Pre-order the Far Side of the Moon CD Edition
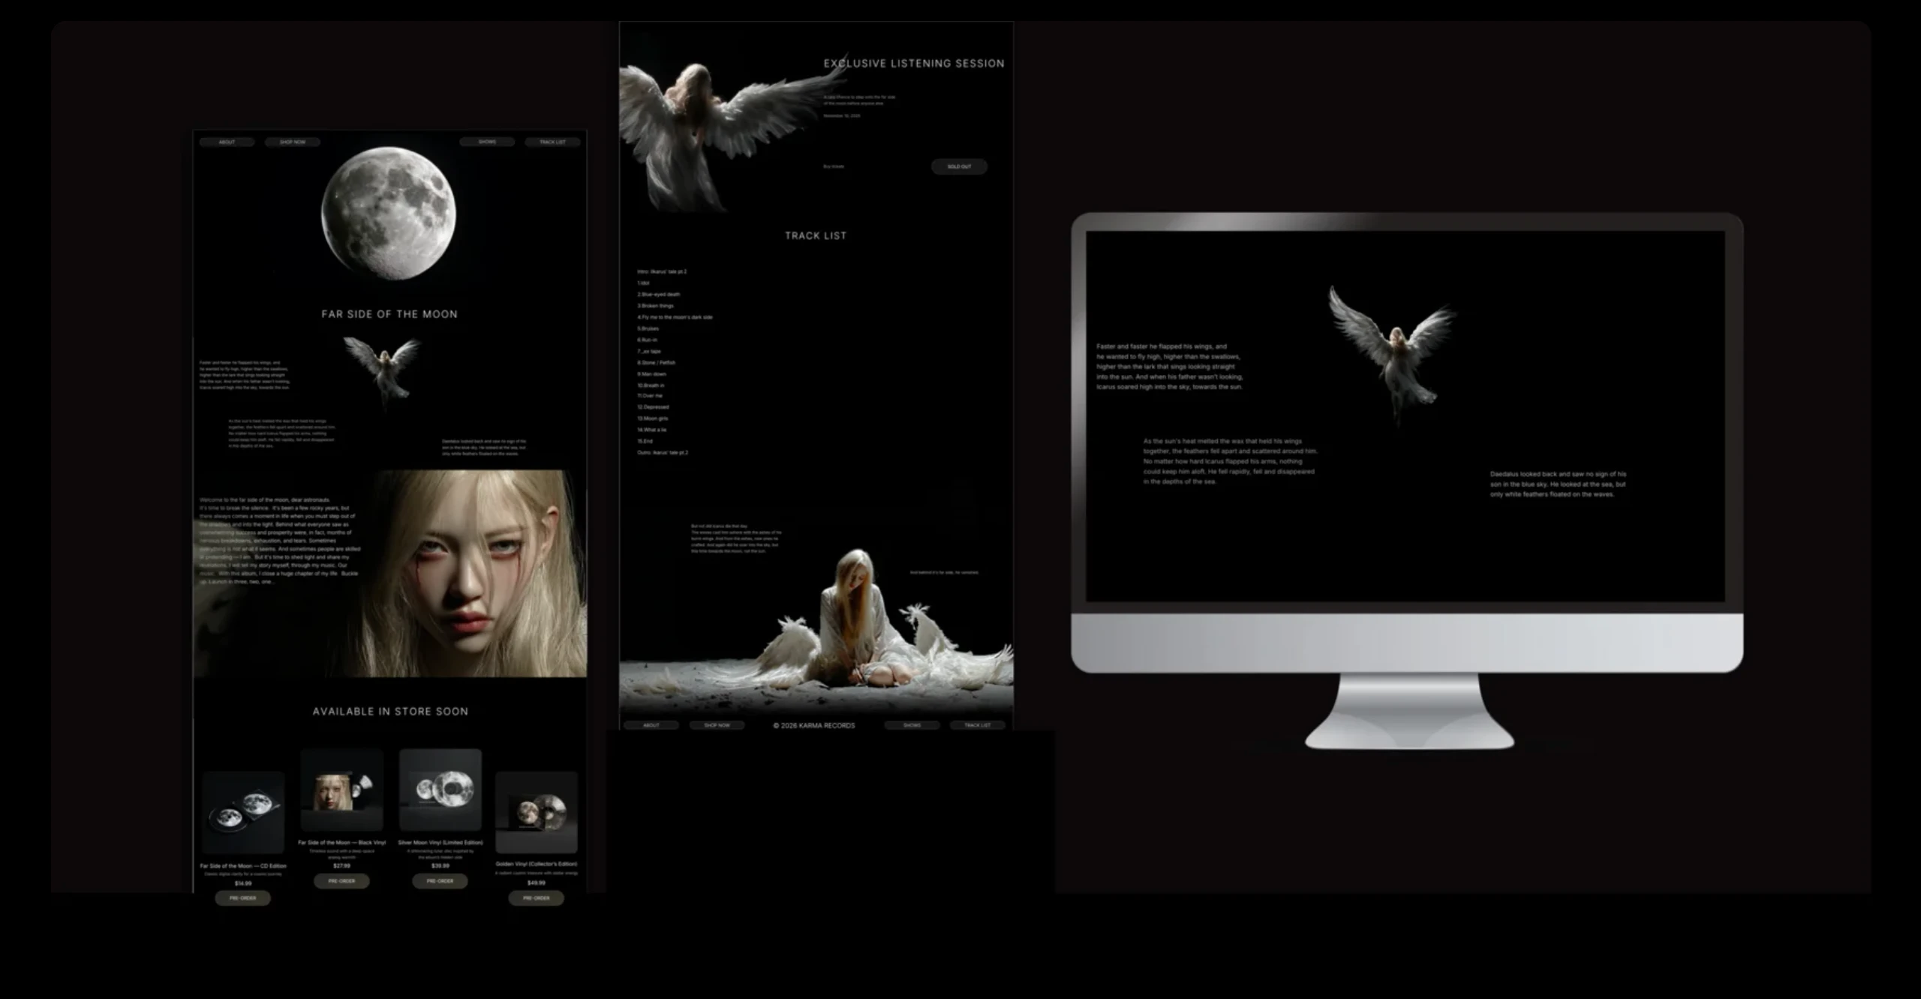Screen dimensions: 1921x999 [x=242, y=898]
